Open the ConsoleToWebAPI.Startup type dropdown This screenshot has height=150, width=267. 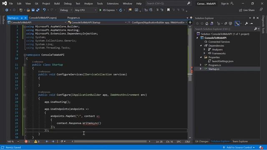(x=97, y=22)
